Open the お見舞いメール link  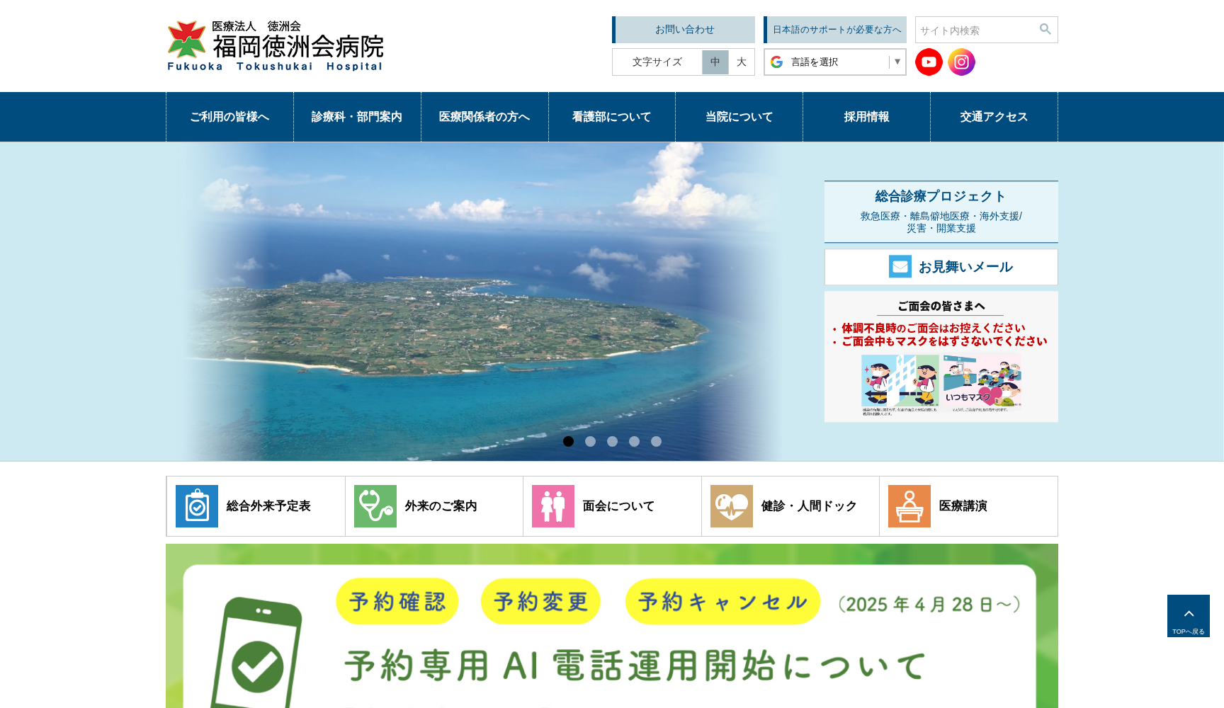(x=941, y=267)
